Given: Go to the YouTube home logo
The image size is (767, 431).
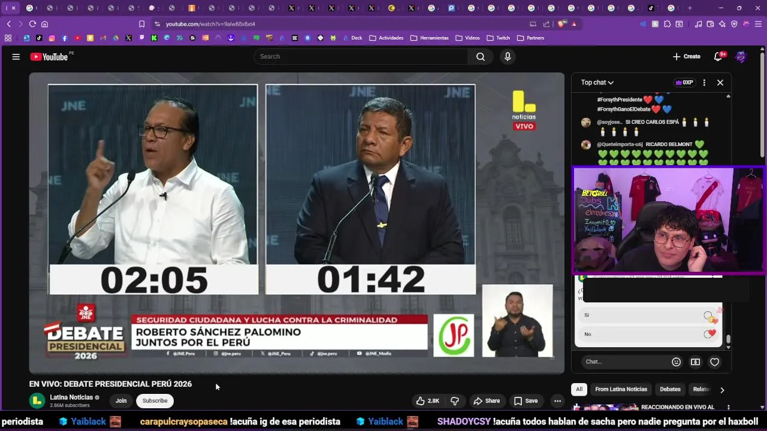Looking at the screenshot, I should pos(49,56).
